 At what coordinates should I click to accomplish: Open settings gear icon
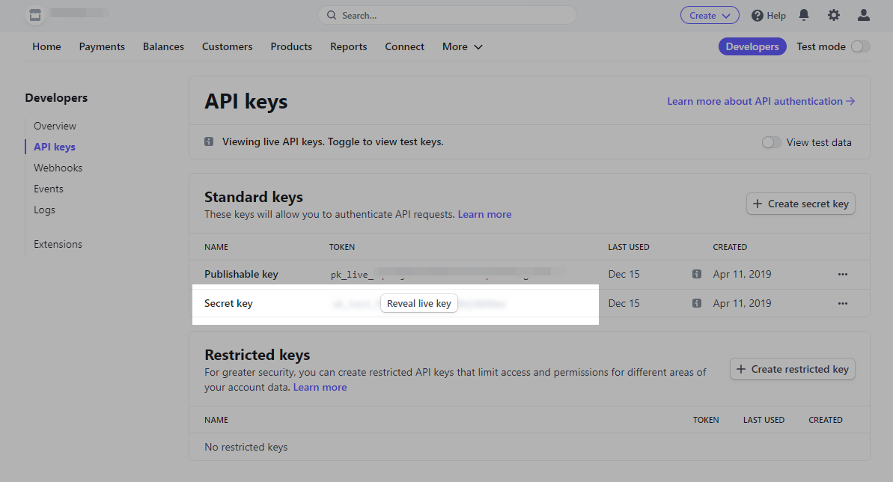coord(834,16)
